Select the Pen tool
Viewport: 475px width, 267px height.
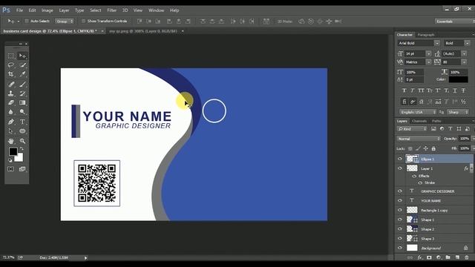pos(11,122)
